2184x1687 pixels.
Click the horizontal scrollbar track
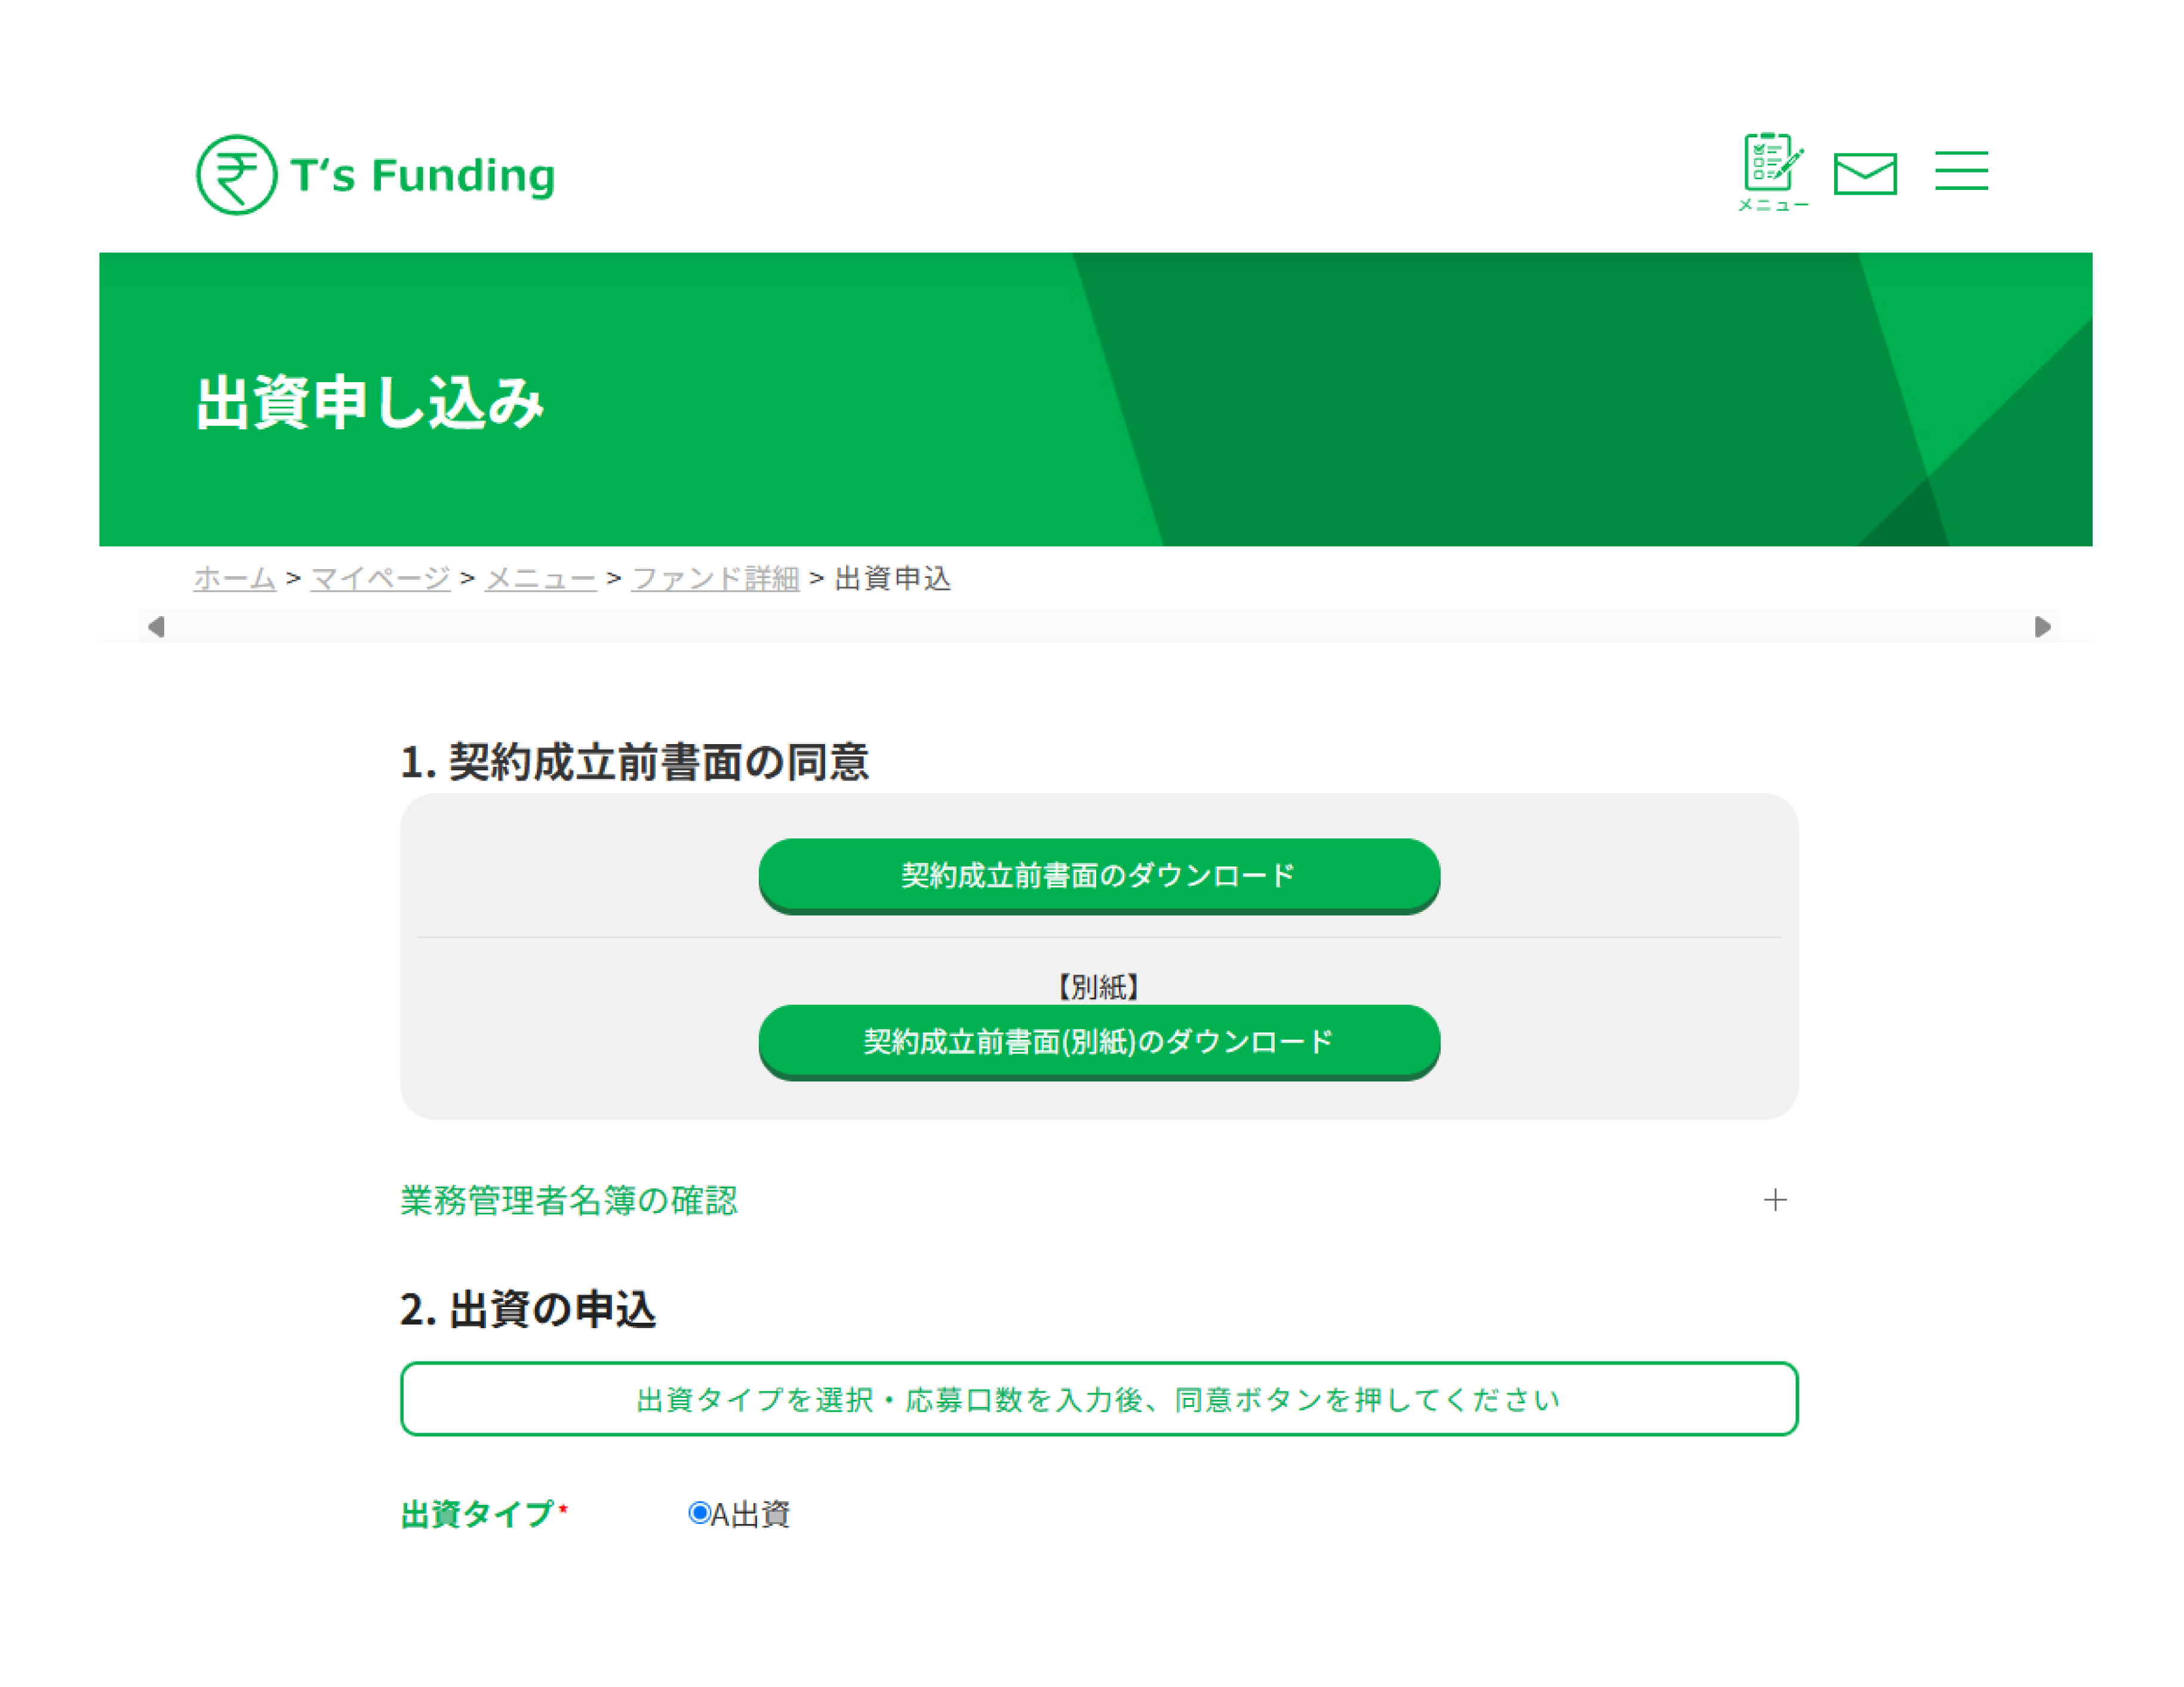point(1100,627)
